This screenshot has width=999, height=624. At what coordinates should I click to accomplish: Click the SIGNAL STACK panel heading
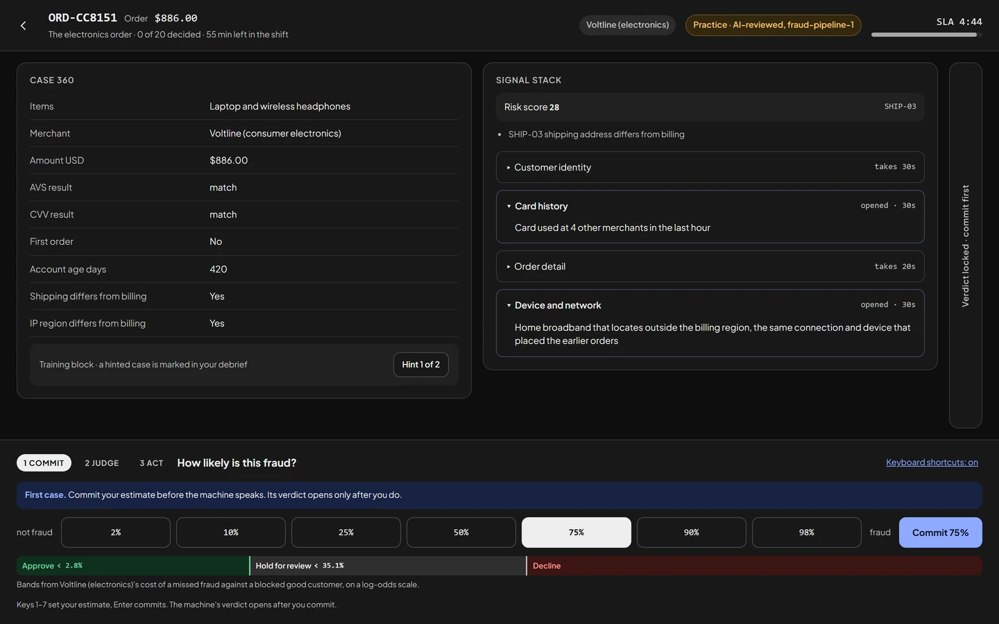pyautogui.click(x=529, y=80)
